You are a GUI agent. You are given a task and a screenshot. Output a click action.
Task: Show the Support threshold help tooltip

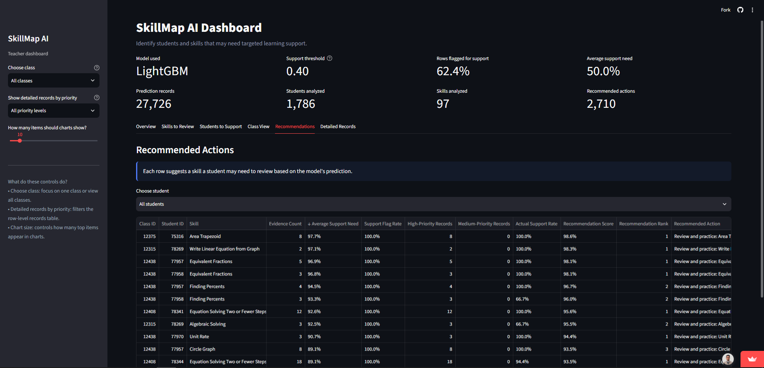pyautogui.click(x=329, y=58)
